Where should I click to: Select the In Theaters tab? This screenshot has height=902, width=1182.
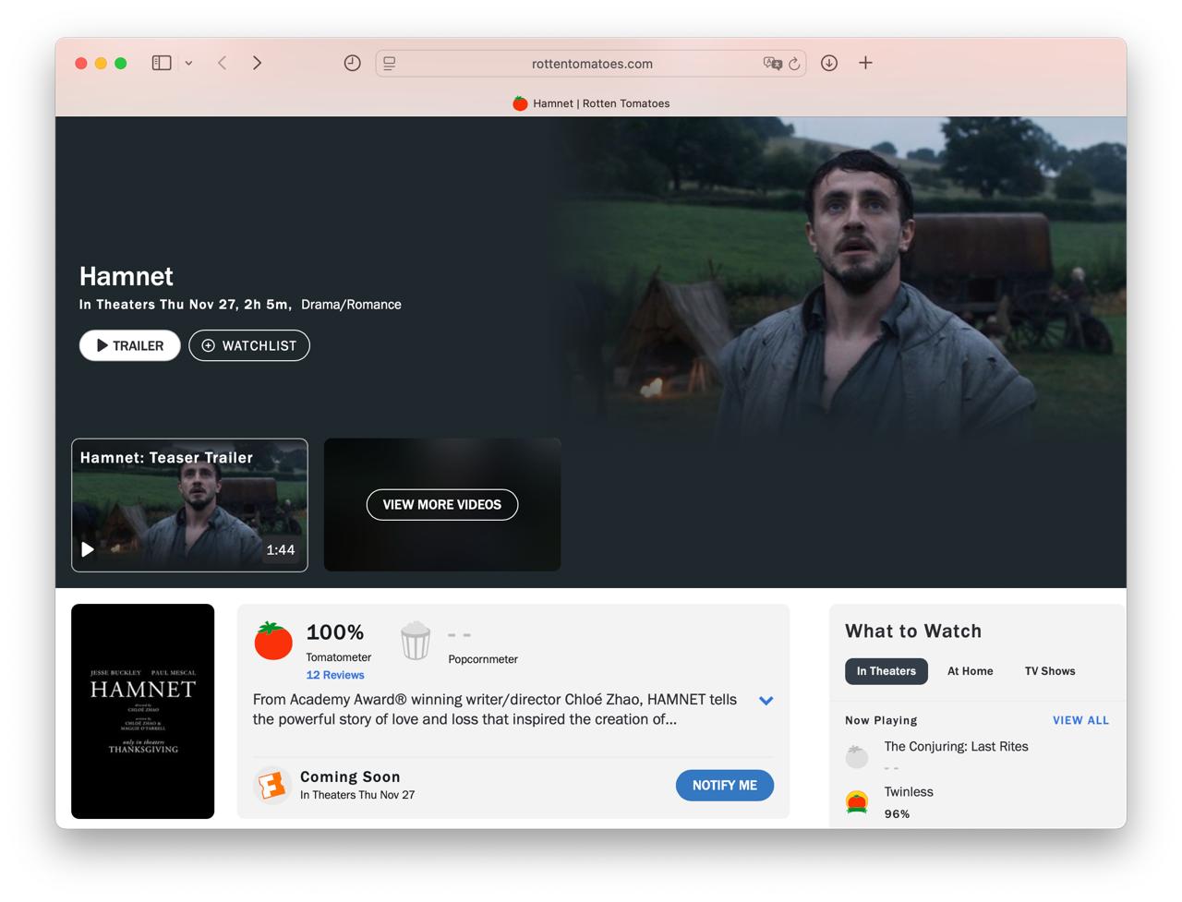(886, 671)
